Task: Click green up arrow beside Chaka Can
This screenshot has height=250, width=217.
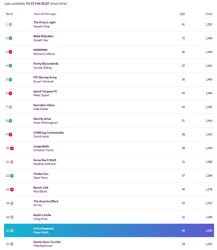Action: click(12, 176)
